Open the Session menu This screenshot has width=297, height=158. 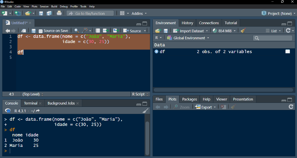click(44, 6)
